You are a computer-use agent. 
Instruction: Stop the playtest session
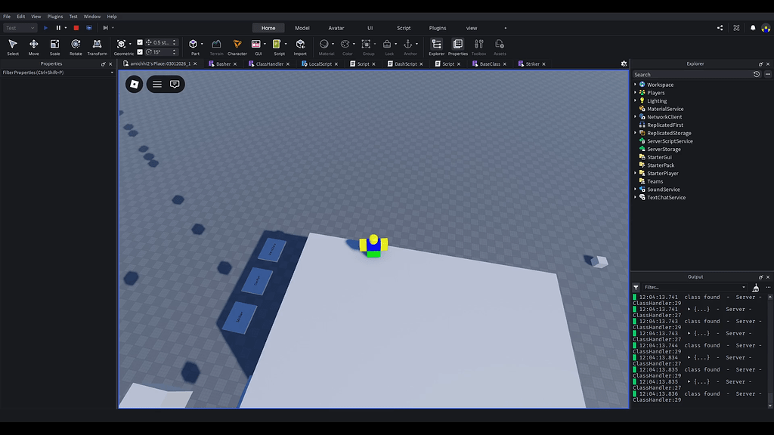pos(76,28)
